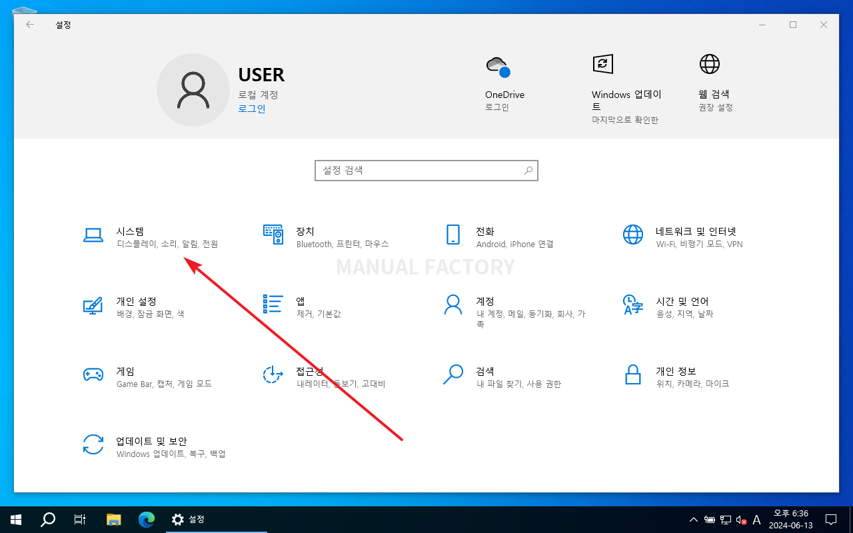
Task: Click the 개인 정보 heading
Action: (676, 371)
